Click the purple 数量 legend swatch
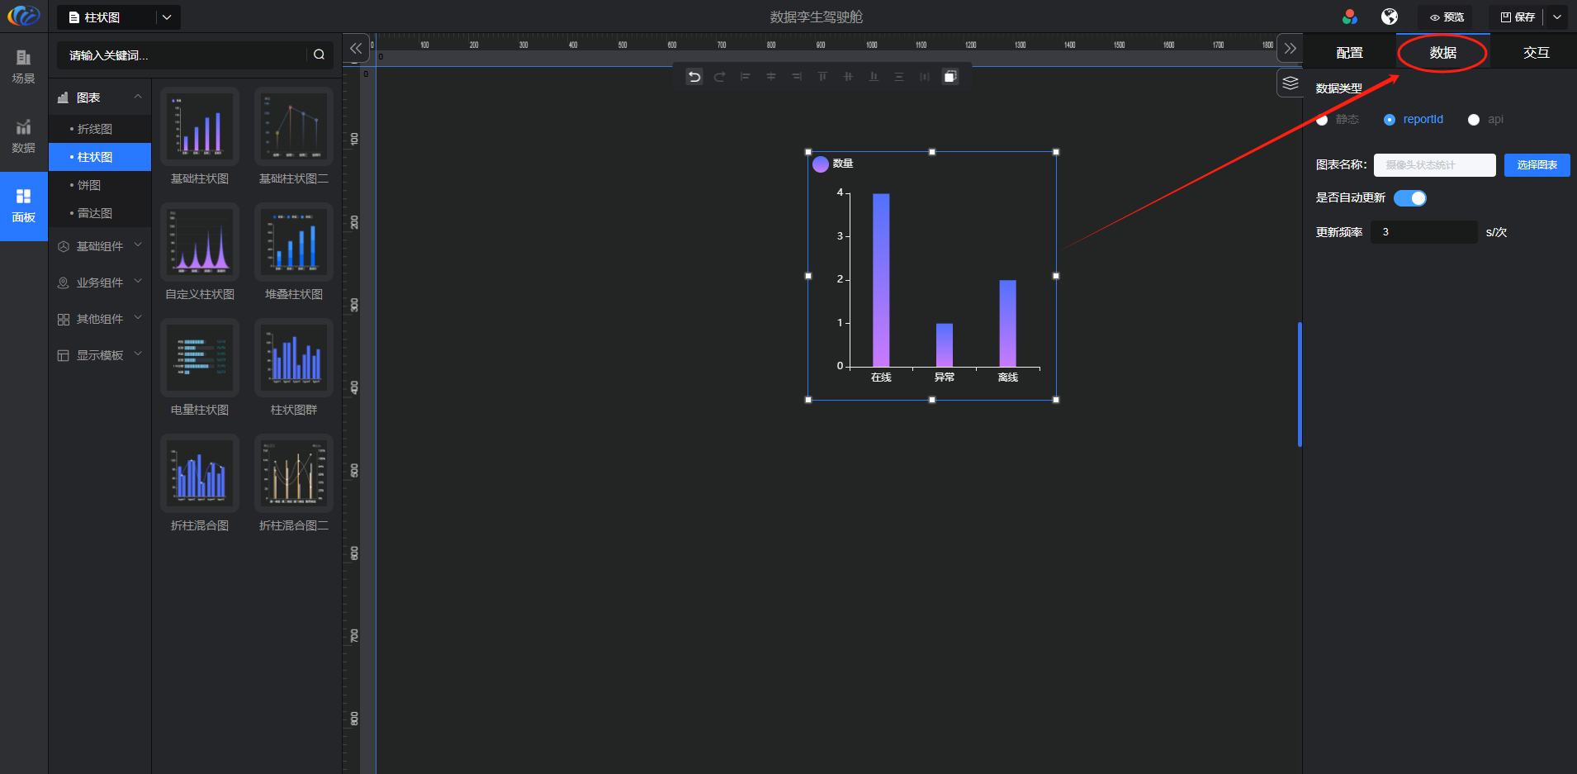This screenshot has width=1577, height=774. point(821,164)
